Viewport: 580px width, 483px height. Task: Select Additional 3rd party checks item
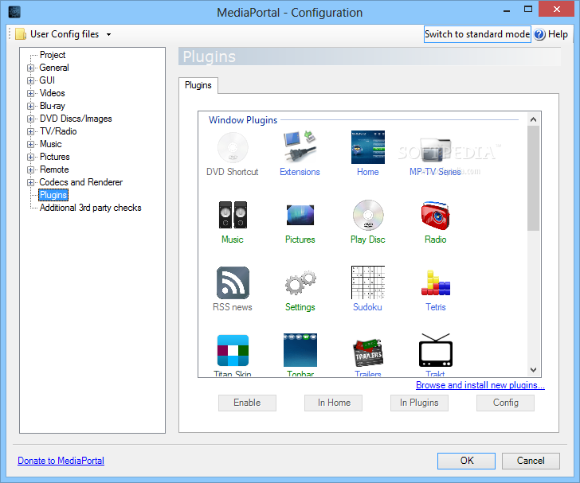click(x=90, y=208)
